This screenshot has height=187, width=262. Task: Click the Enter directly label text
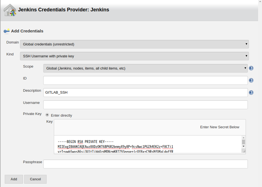pos(61,116)
